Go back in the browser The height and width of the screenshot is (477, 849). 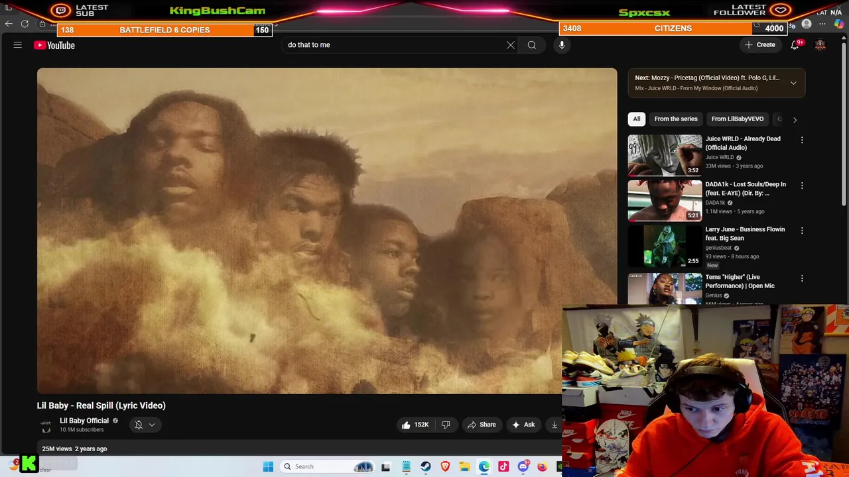click(9, 24)
